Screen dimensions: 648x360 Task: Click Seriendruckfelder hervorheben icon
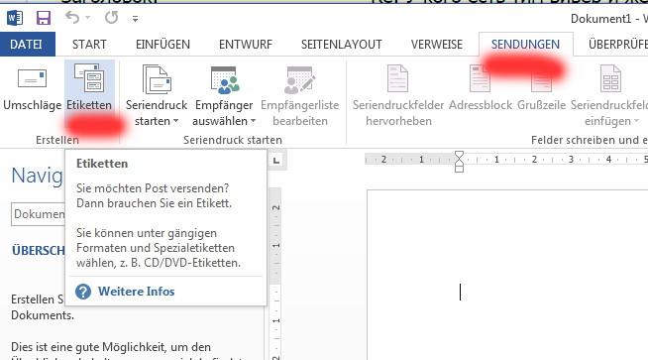(x=397, y=78)
